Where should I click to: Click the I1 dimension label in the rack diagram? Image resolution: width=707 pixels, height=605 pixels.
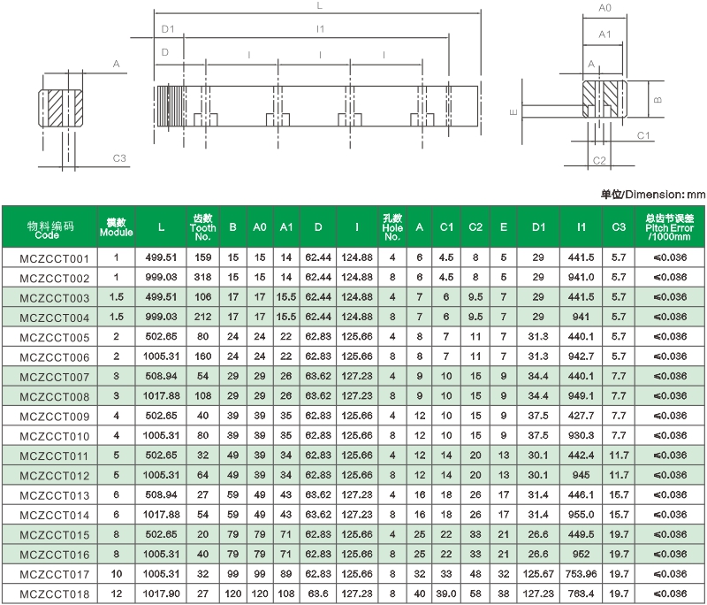coord(320,29)
